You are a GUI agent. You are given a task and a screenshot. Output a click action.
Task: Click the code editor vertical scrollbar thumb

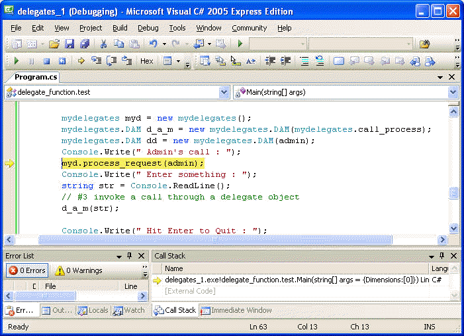coord(453,193)
